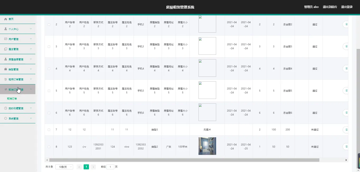360x172 pixels.
Task: Click the 退出登录 link
Action: click(x=347, y=7)
